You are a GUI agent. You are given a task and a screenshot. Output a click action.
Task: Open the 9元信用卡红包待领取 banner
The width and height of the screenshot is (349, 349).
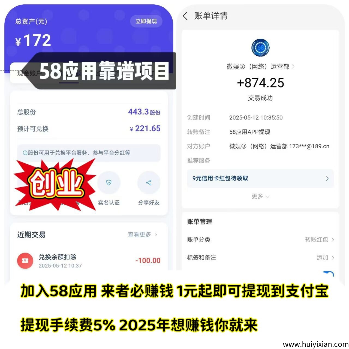pyautogui.click(x=260, y=178)
